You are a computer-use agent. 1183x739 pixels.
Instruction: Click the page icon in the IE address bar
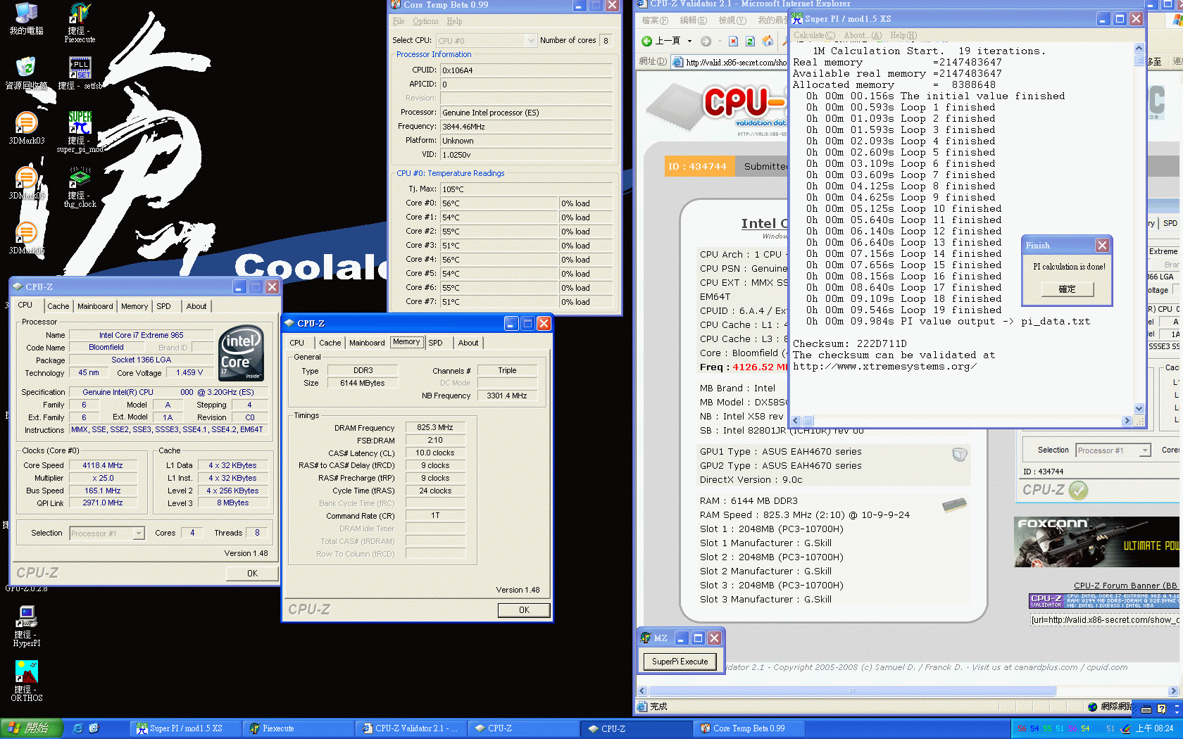(677, 62)
